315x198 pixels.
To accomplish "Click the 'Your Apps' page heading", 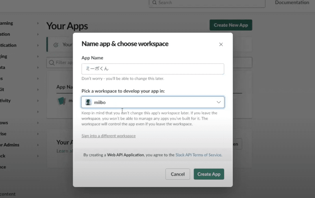I will click(x=67, y=26).
